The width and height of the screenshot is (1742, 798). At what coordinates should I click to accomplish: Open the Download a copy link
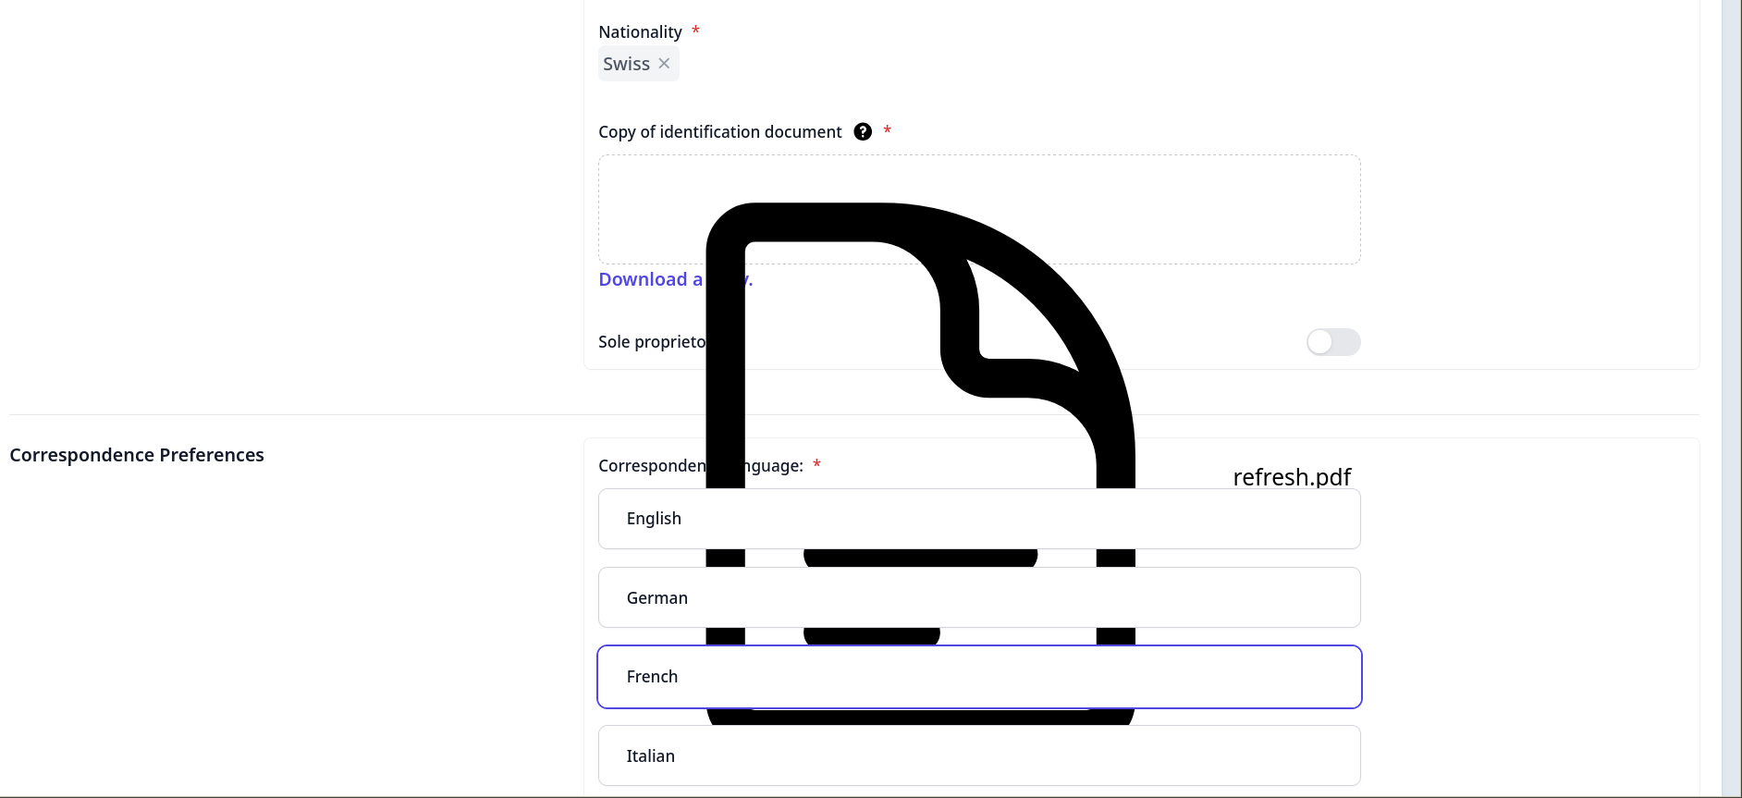coord(650,279)
